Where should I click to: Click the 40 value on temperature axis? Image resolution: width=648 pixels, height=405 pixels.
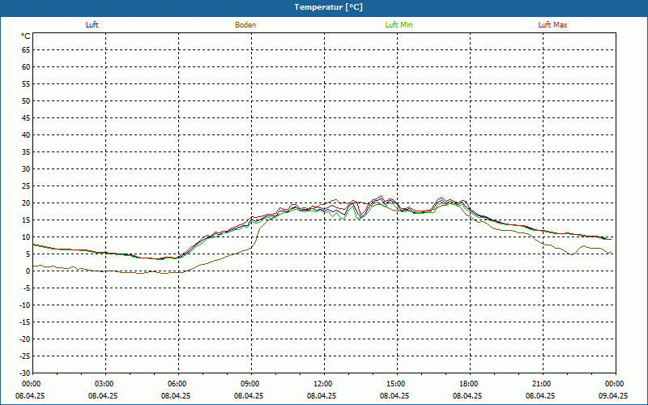pos(26,135)
